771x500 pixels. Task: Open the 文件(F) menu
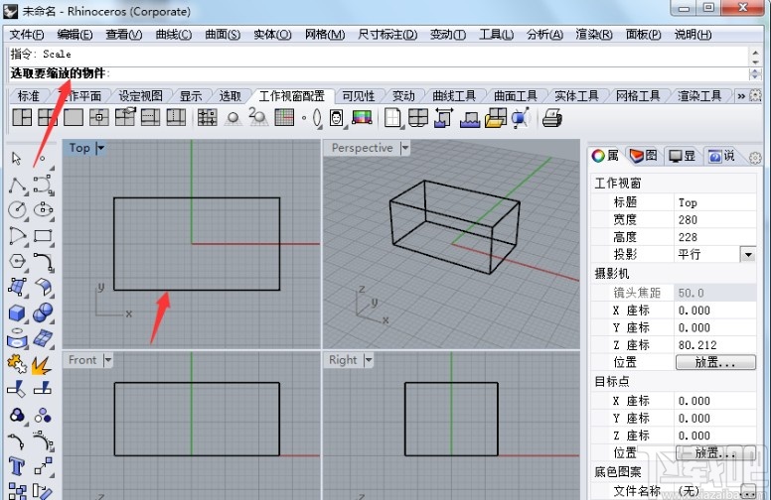pyautogui.click(x=27, y=35)
